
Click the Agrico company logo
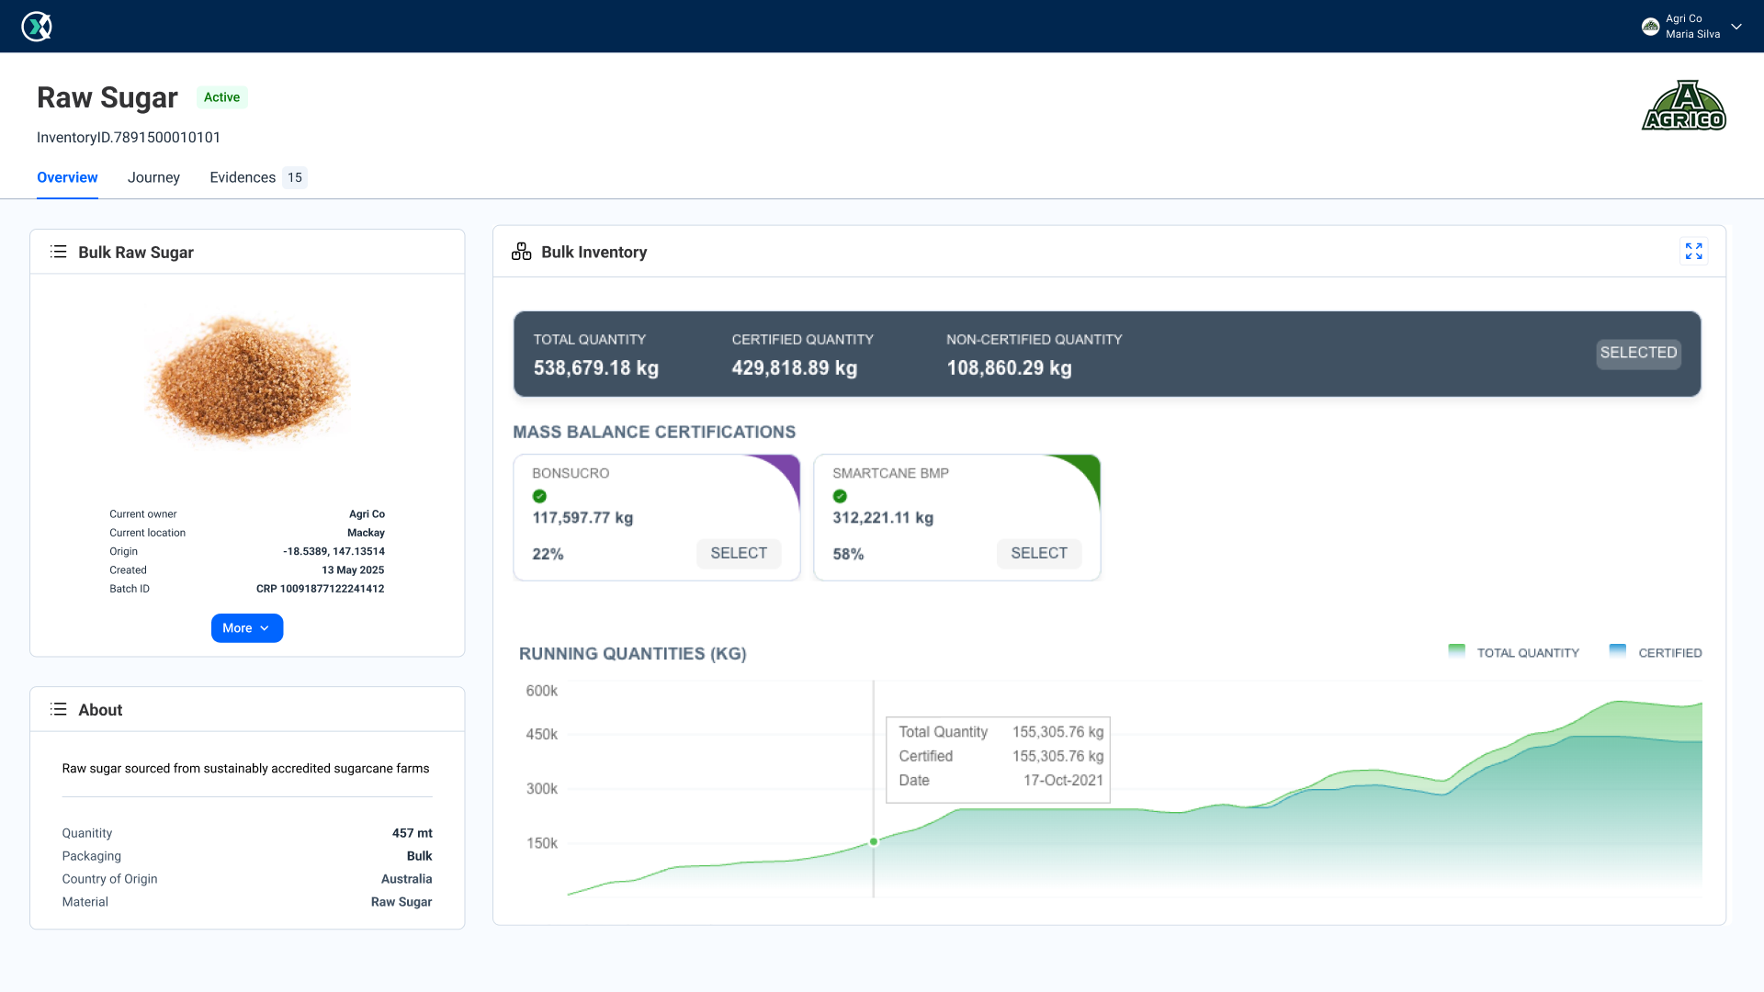1683,107
